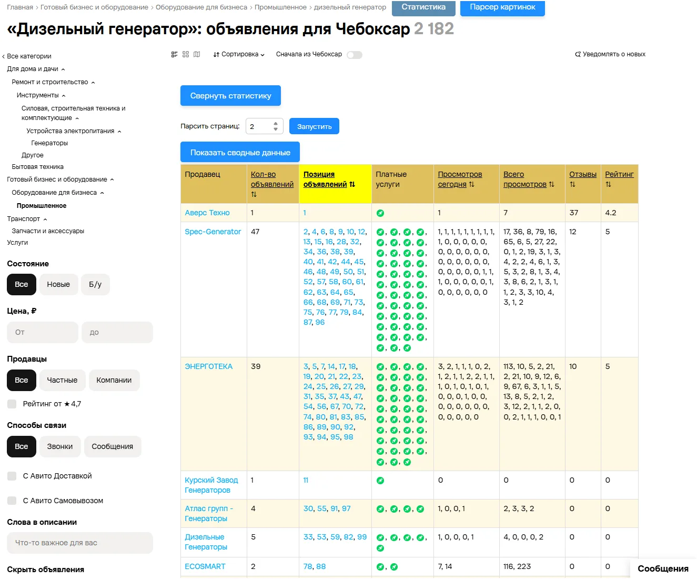Screen dimensions: 697x579
Task: Focus the Слова в описании search field
Action: point(80,543)
